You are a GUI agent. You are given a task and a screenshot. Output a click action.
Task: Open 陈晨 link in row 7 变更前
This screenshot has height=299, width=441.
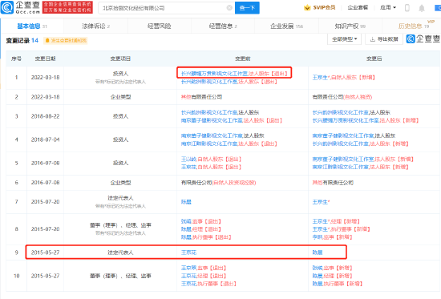click(186, 202)
